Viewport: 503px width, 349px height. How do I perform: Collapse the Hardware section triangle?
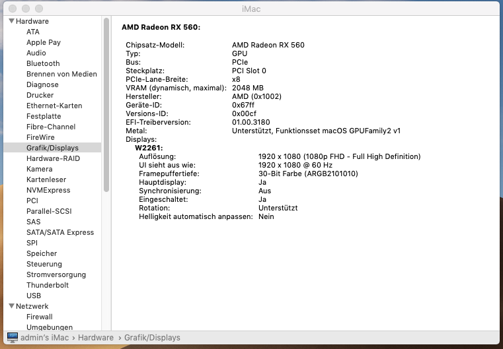(x=11, y=21)
